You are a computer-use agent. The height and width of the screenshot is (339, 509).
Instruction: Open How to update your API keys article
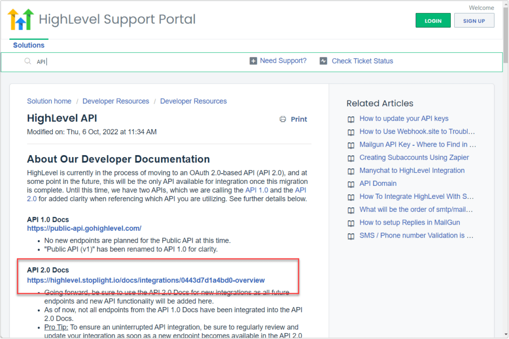[x=404, y=118]
